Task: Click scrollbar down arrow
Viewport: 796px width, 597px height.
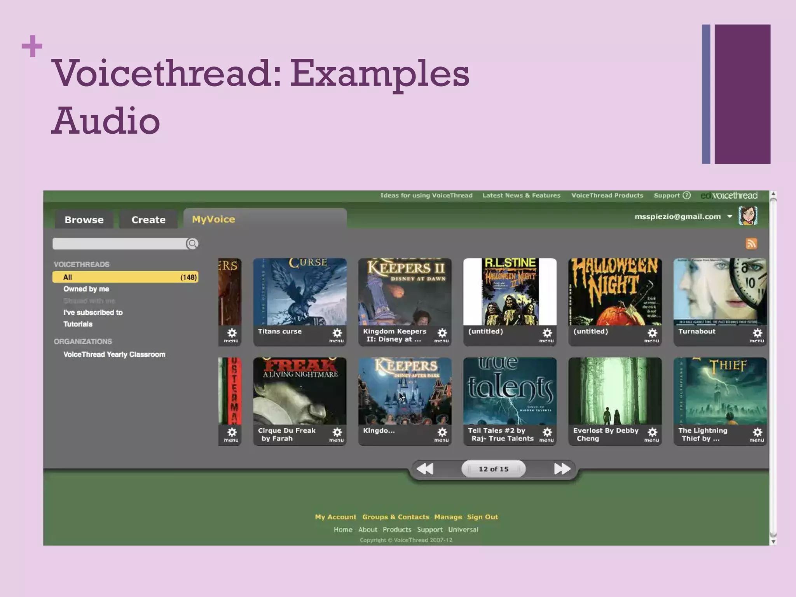Action: [x=773, y=541]
